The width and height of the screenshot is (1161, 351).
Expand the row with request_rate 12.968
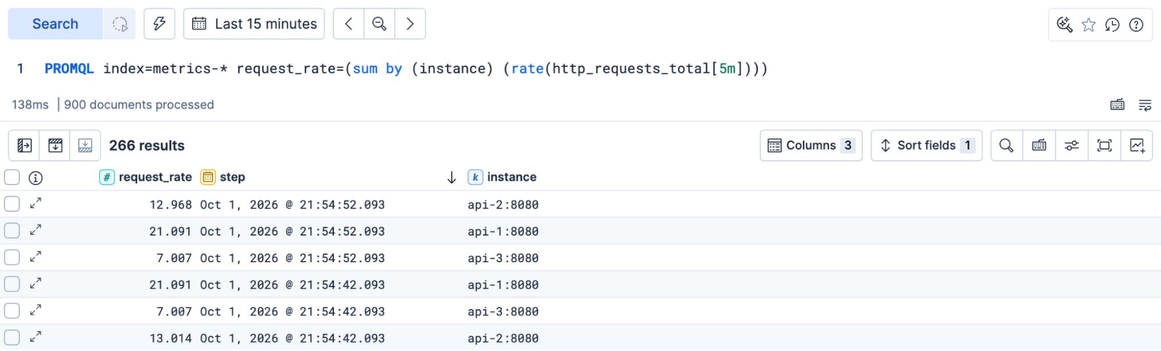tap(35, 203)
